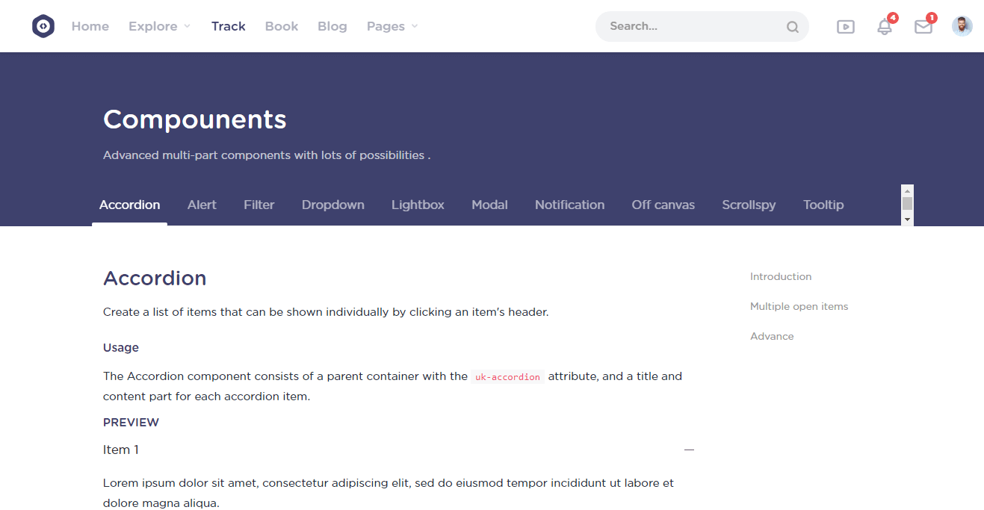Go to the Home page
Screen dimensions: 984x510
(90, 26)
